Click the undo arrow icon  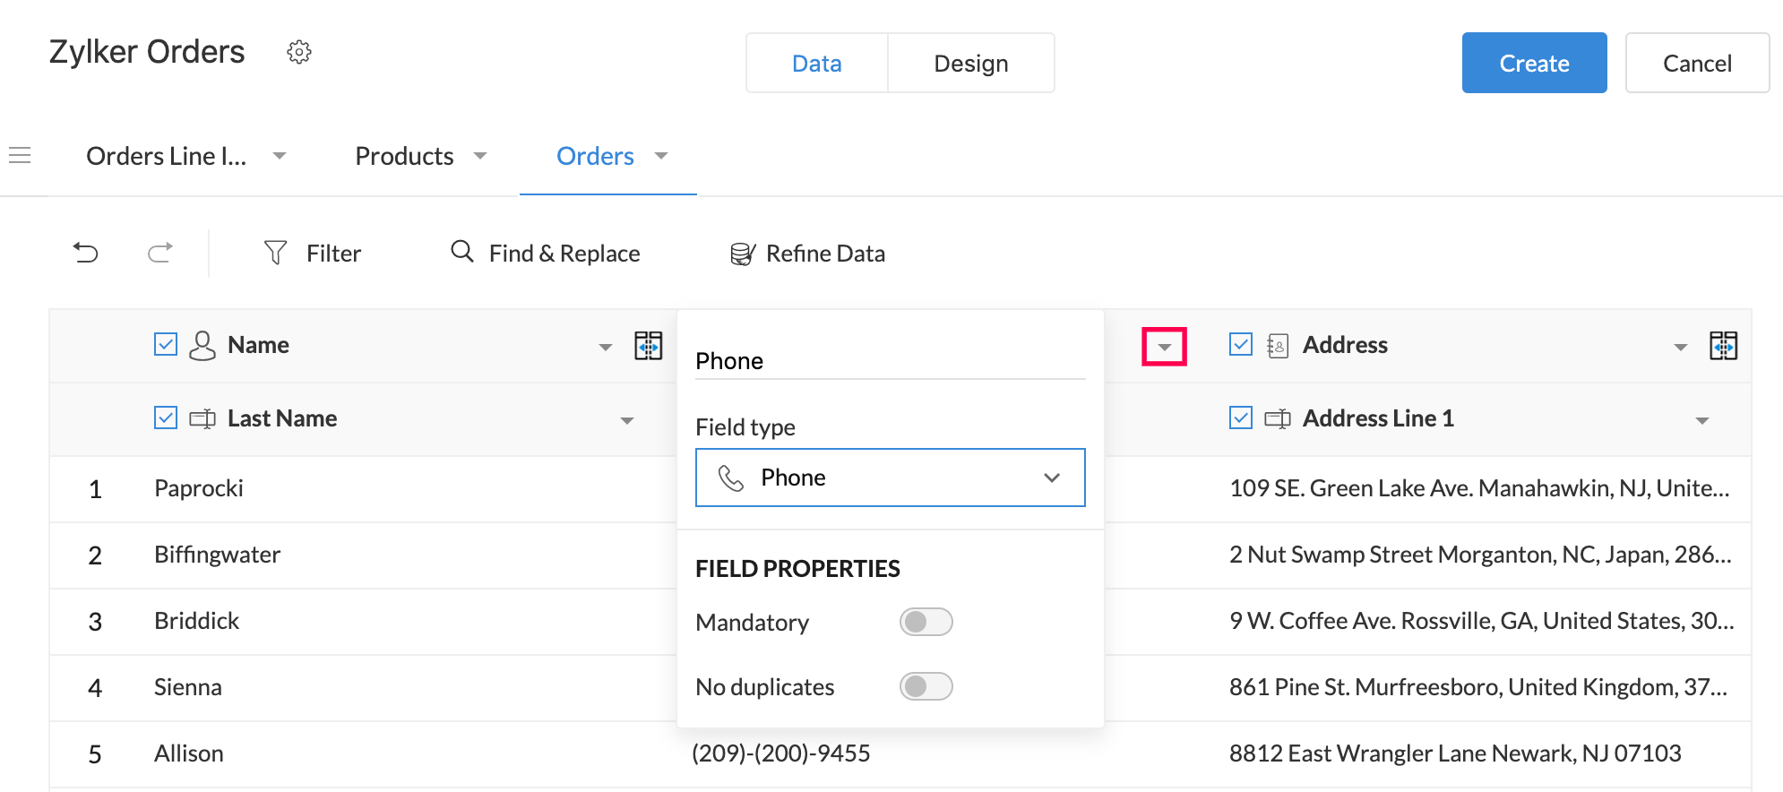[x=86, y=254]
